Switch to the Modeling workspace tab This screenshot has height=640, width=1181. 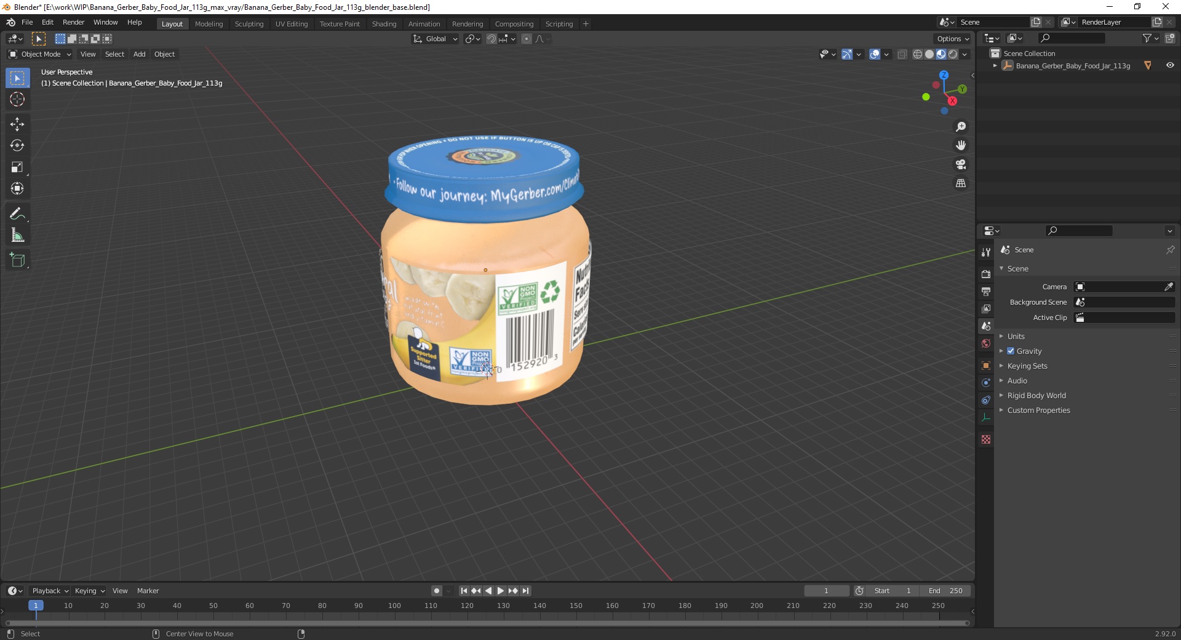[209, 24]
